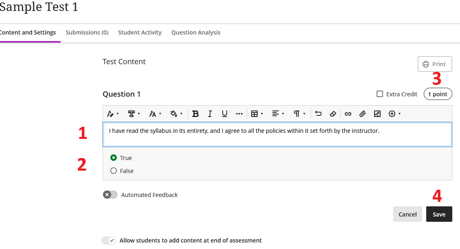Save the question changes
Screen dimensions: 460x249
pyautogui.click(x=439, y=214)
